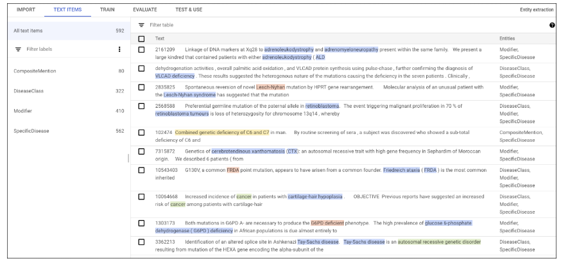
Task: Open the help question mark icon
Action: coord(552,25)
